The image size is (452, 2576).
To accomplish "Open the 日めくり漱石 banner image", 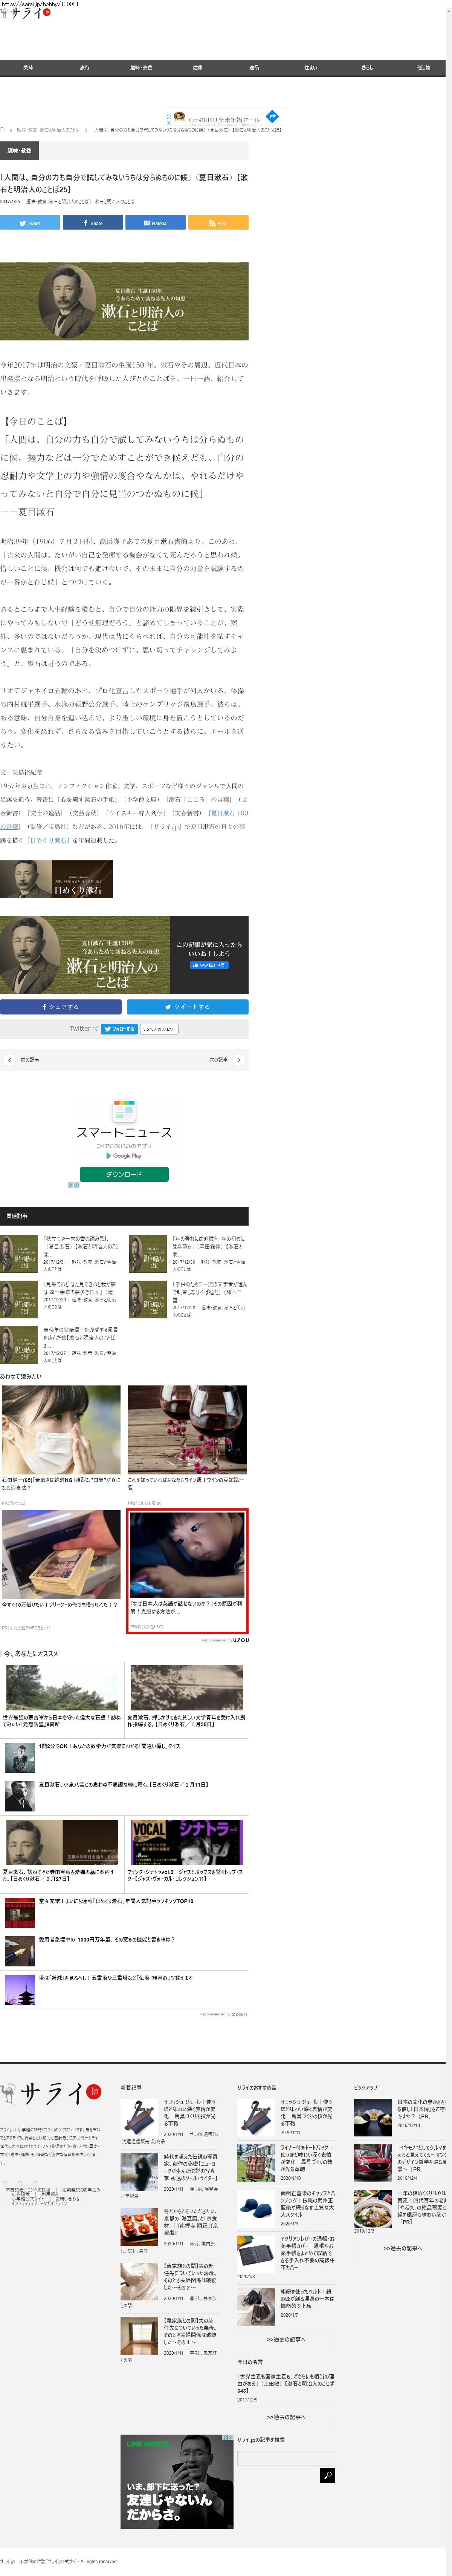I will tap(56, 879).
